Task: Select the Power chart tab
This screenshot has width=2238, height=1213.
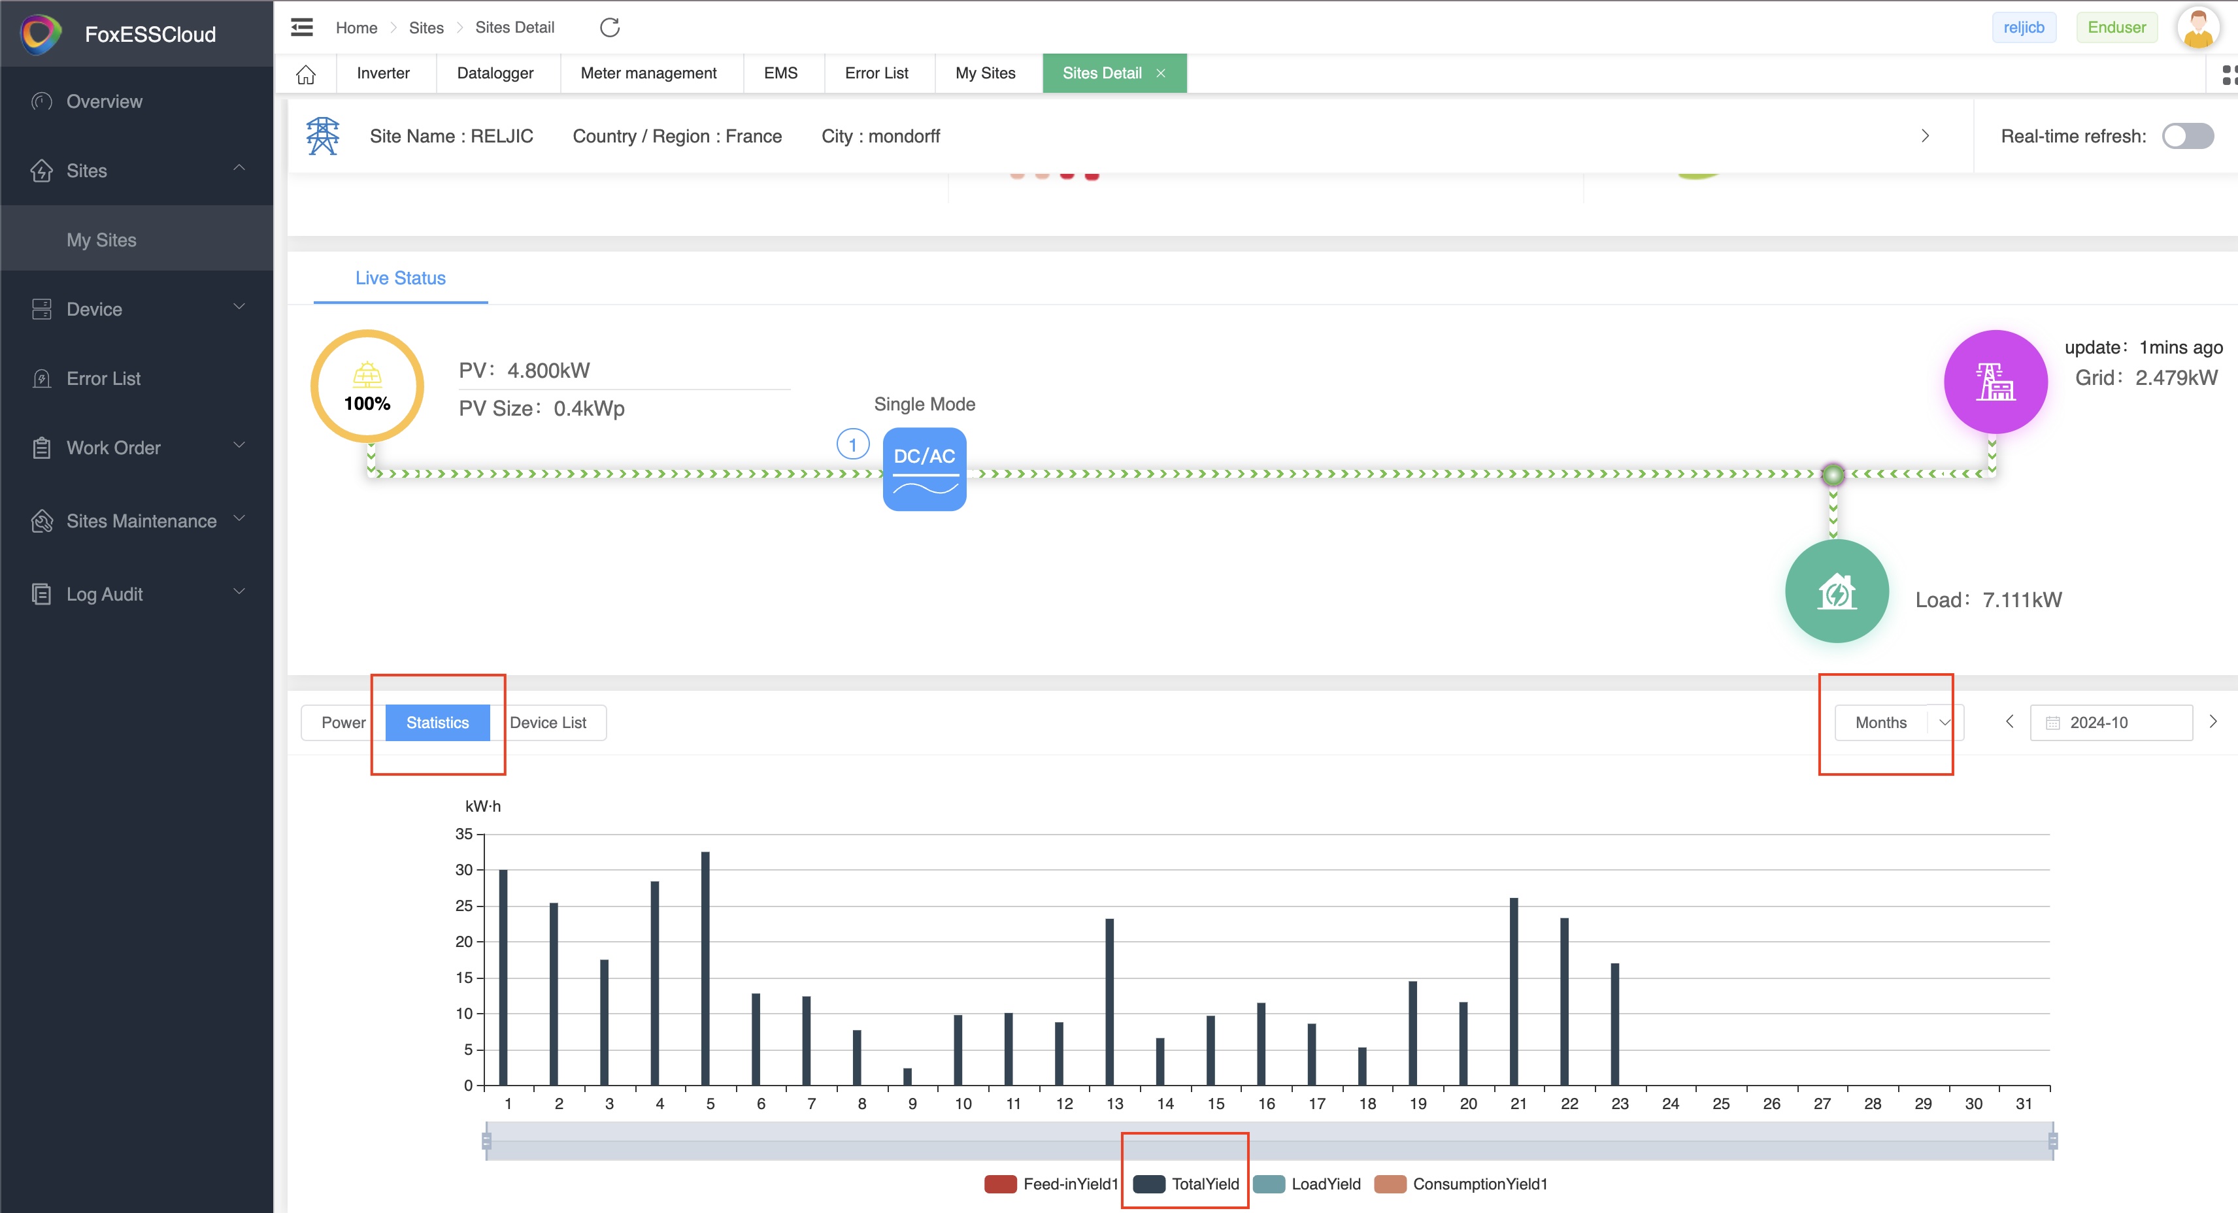Action: point(343,722)
